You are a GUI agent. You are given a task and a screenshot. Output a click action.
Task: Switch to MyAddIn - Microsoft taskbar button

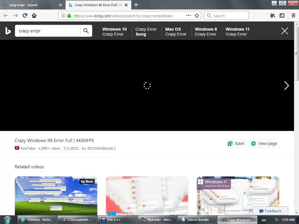[157, 220]
